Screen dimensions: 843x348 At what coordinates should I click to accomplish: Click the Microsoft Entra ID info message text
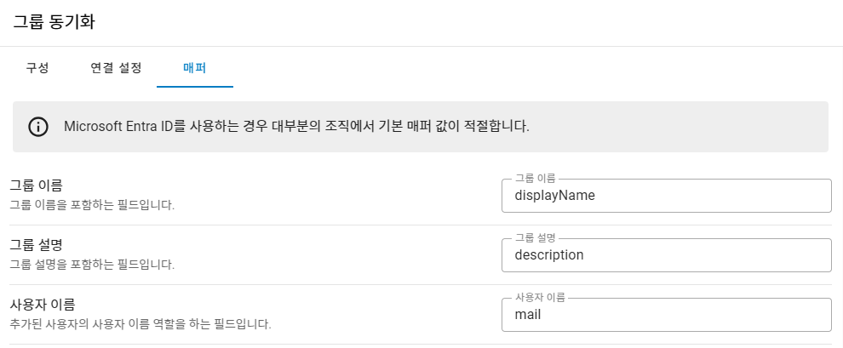(x=296, y=127)
